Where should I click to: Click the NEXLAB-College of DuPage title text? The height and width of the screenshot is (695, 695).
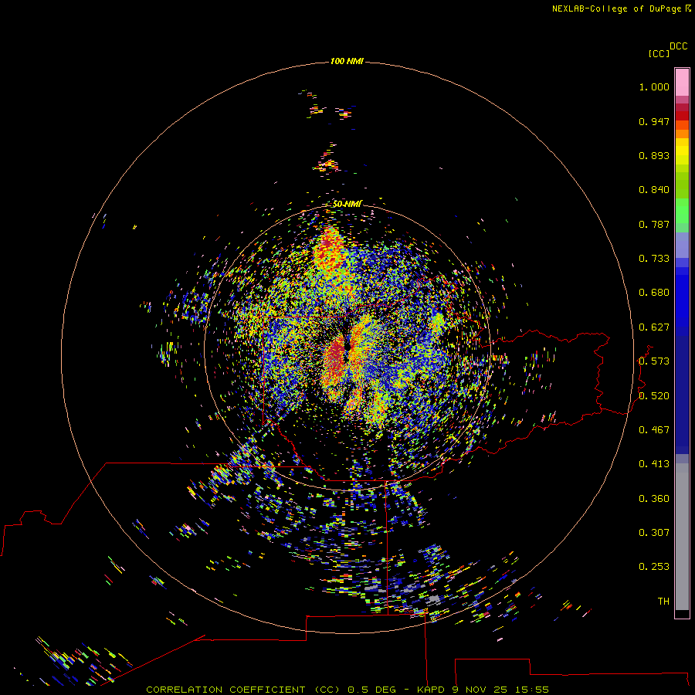pos(621,8)
